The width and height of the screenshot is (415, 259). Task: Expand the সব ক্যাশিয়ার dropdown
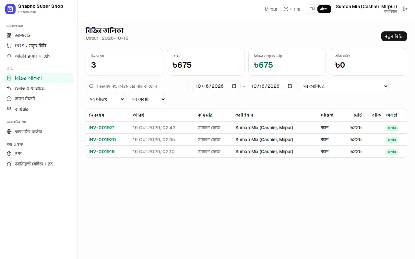click(344, 86)
